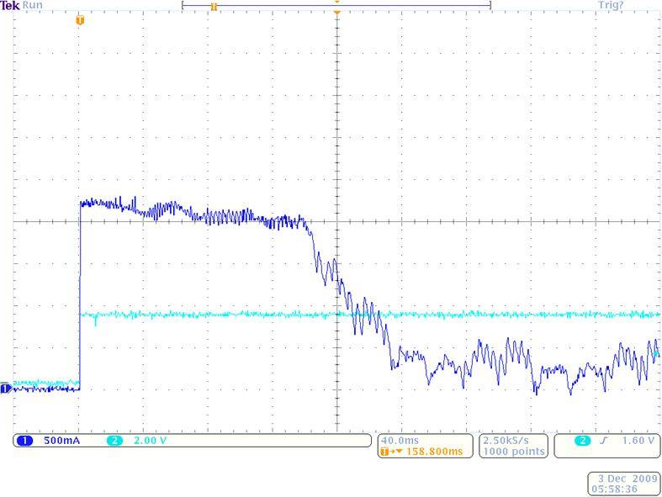Click the Trig? trigger status indicator
The width and height of the screenshot is (662, 497).
point(610,5)
